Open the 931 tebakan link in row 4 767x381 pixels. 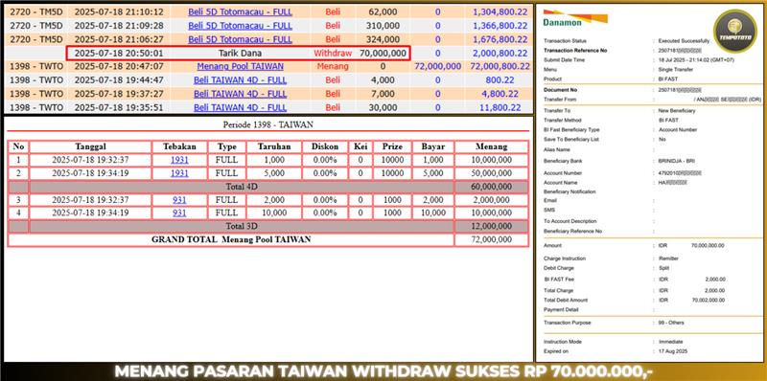[x=179, y=213]
